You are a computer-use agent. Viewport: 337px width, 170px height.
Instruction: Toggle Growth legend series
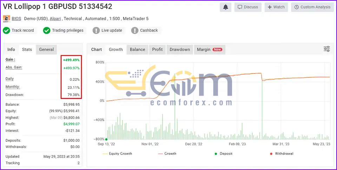[x=167, y=154]
